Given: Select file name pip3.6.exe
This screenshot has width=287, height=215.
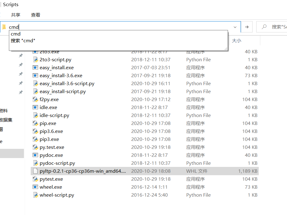Looking at the screenshot, I should coord(51,131).
